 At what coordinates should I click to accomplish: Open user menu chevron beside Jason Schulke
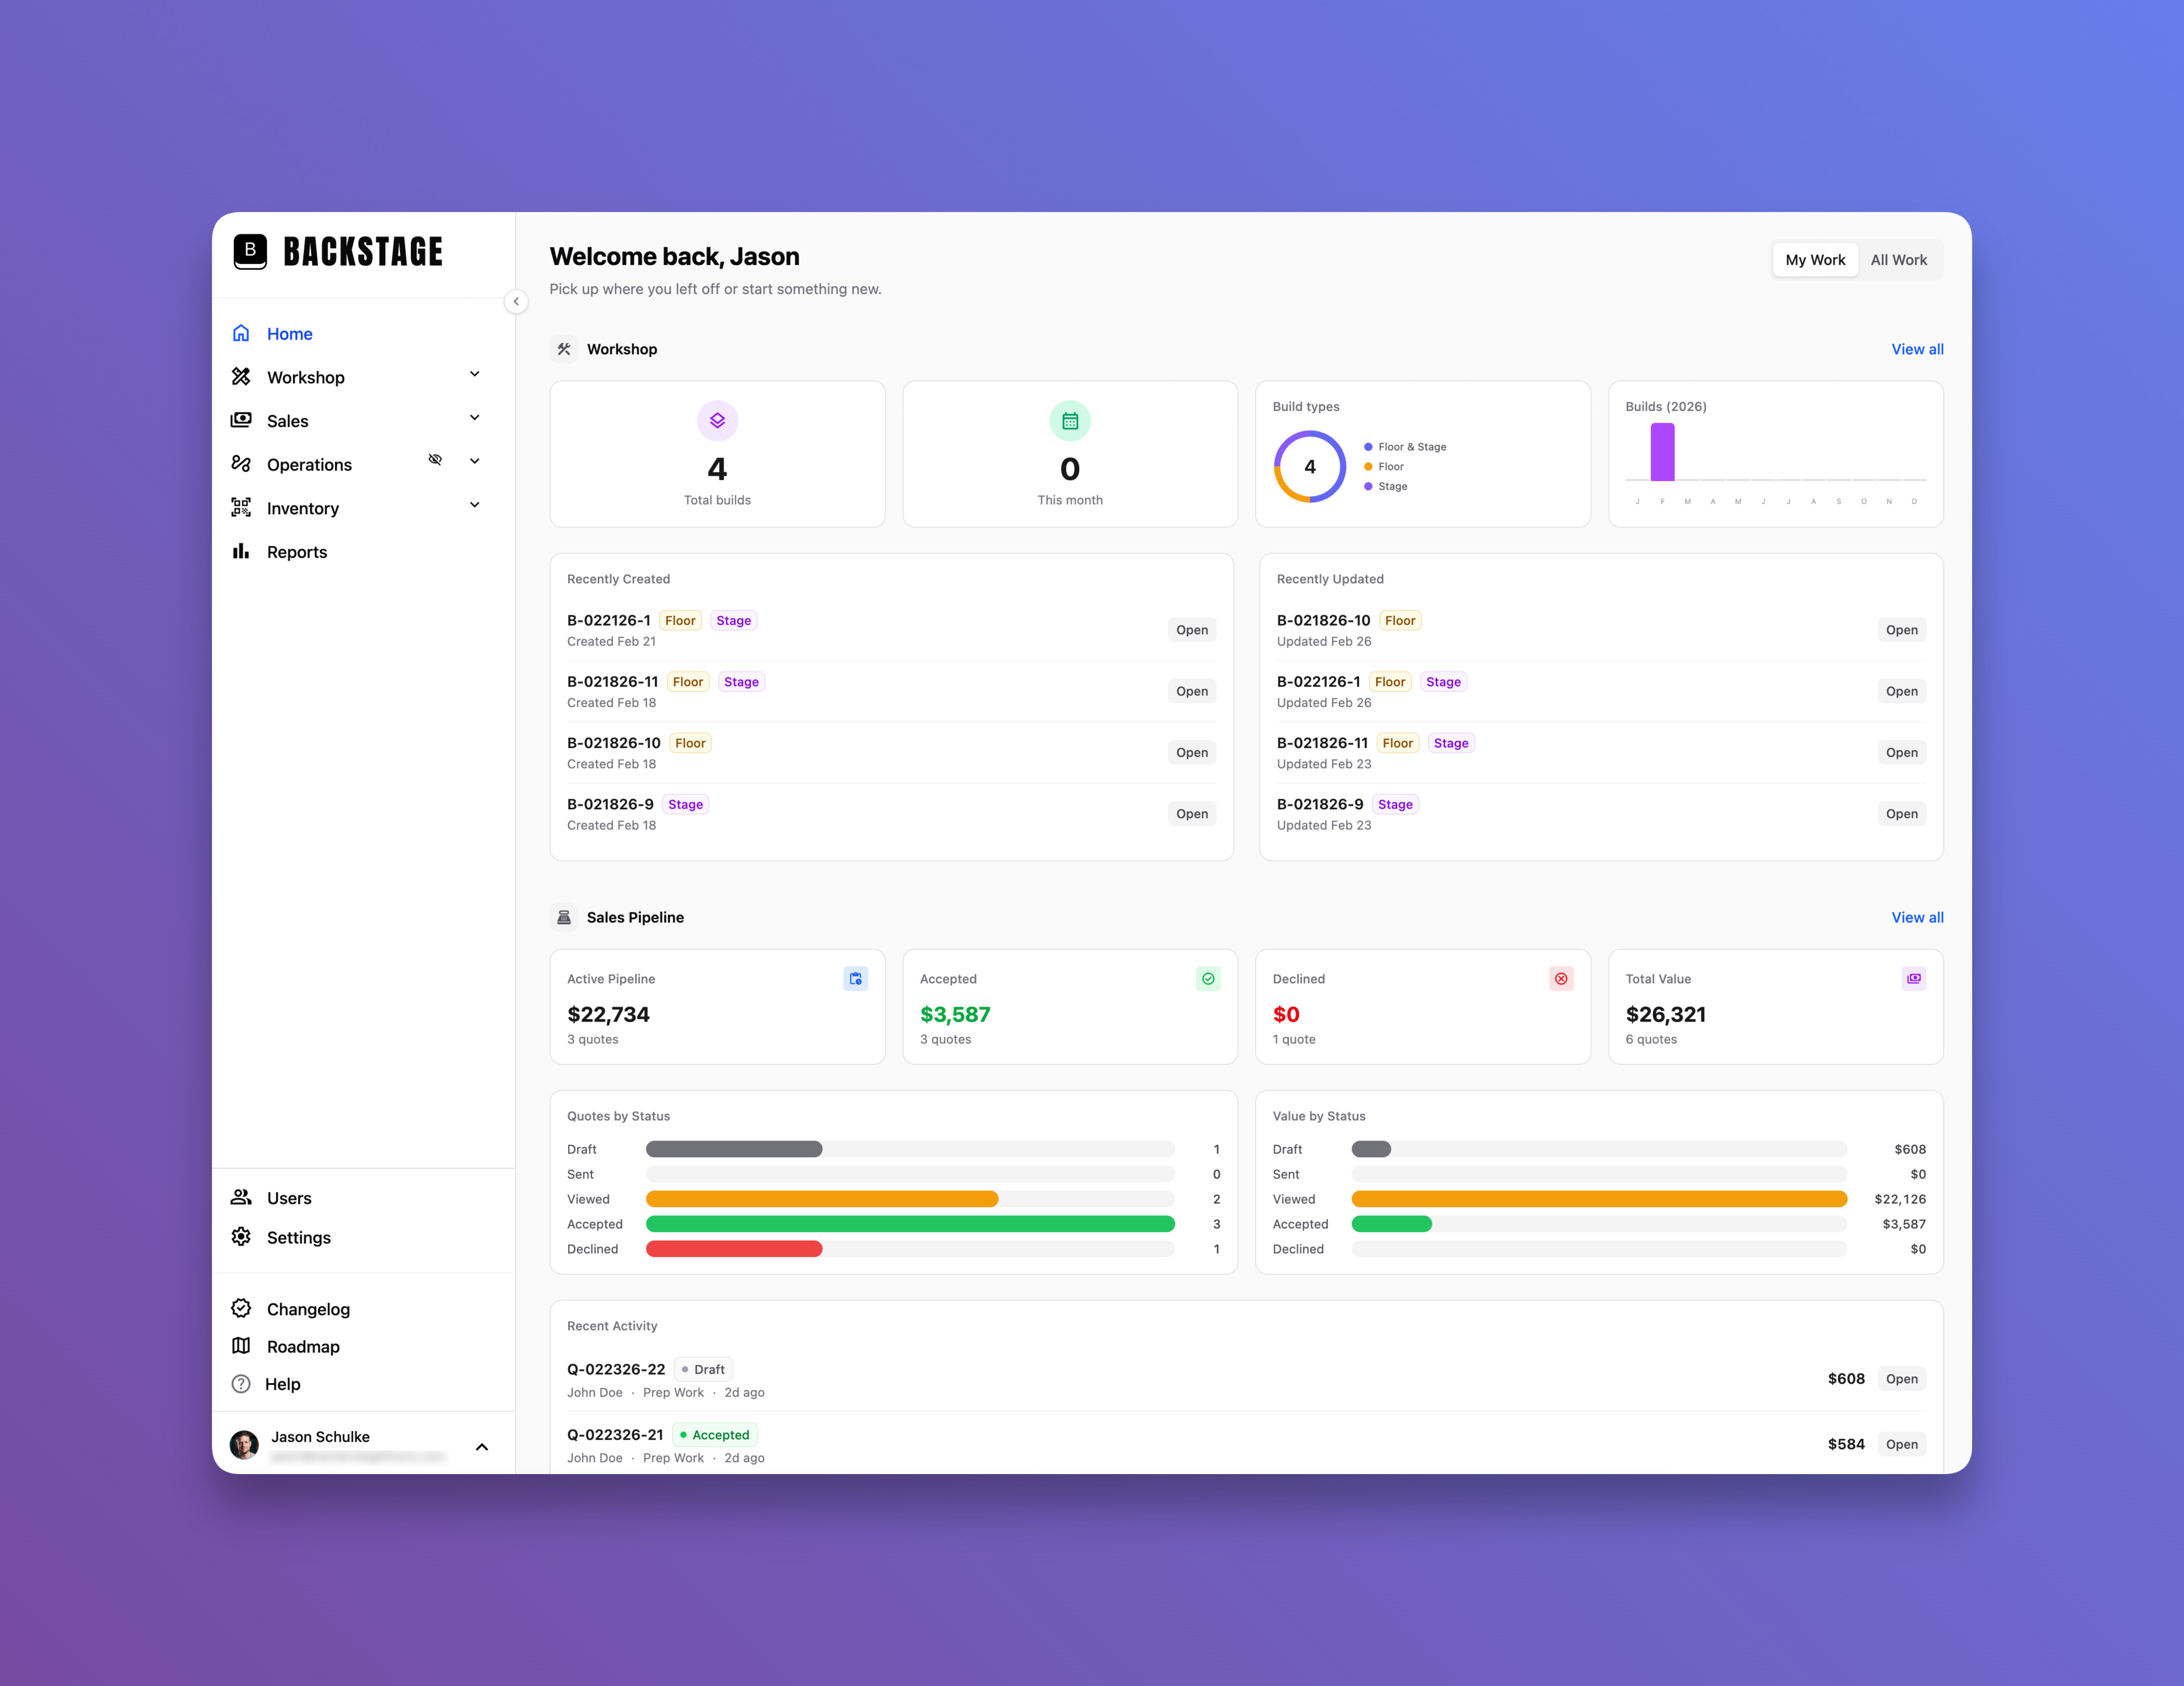[x=482, y=1447]
